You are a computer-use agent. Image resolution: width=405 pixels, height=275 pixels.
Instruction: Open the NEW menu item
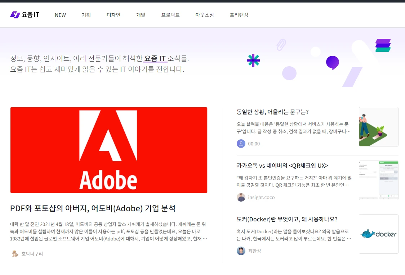coord(60,15)
